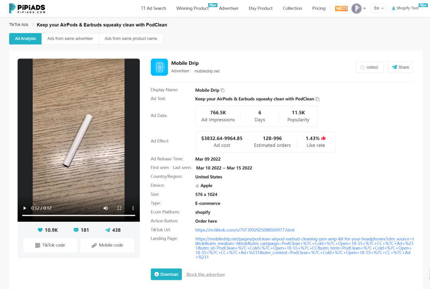Go to TikTok Ads breadcrumb
Screen dimensions: 430x289
[19, 25]
